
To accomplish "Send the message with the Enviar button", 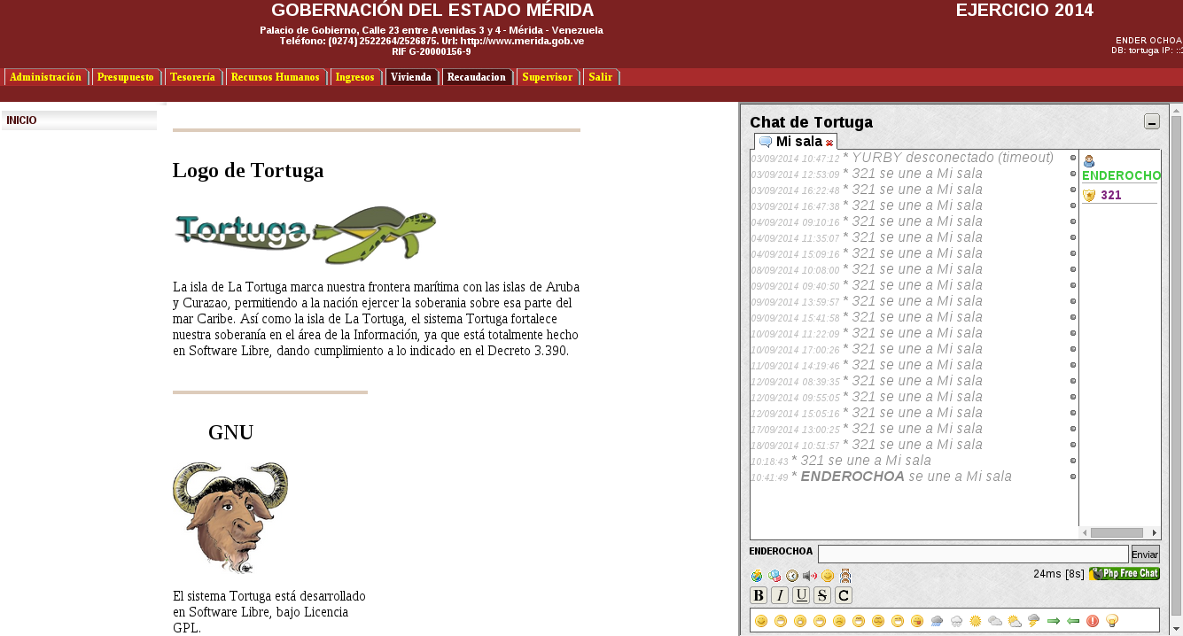I will [x=1145, y=555].
